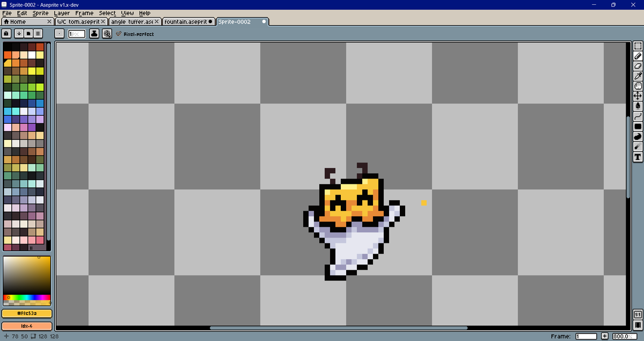Click the foreground color #F8c53a button
644x341 pixels.
point(27,314)
